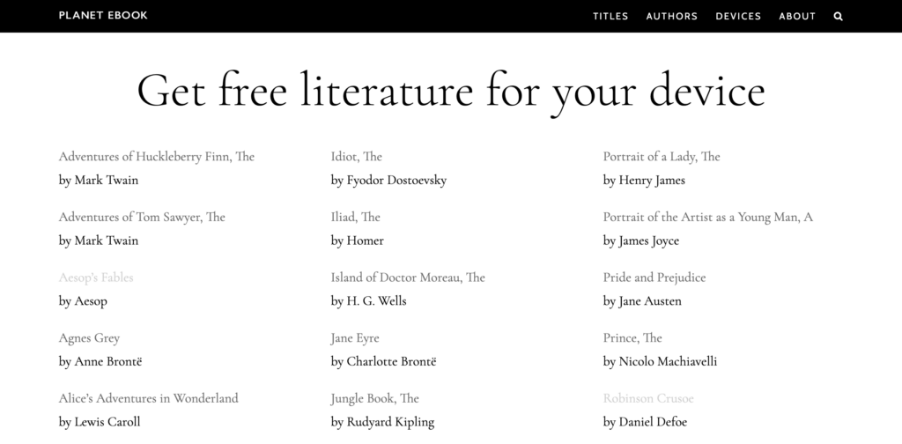Open Alice's Adventures in Wonderland link
902x444 pixels.
coord(148,398)
